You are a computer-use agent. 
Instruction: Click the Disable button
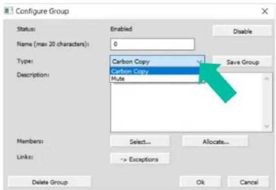[x=242, y=31]
